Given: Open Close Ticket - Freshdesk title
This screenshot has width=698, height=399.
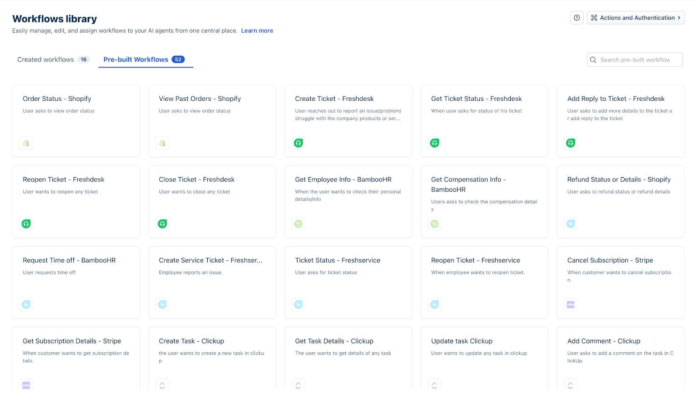Looking at the screenshot, I should (197, 179).
